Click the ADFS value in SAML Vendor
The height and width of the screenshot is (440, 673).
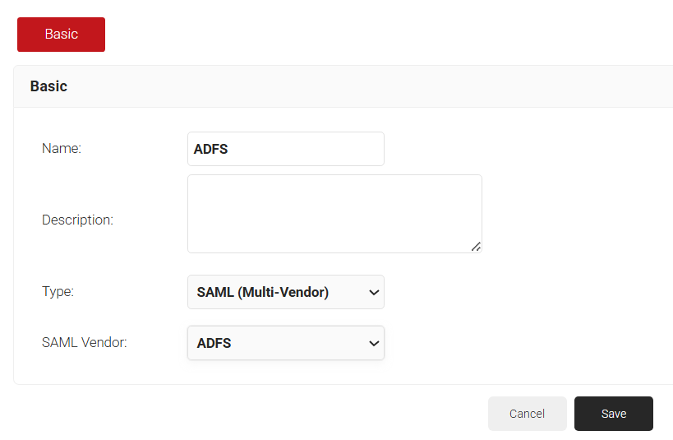click(214, 343)
